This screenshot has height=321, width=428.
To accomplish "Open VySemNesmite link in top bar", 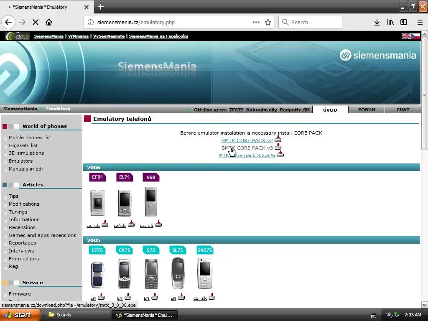I will click(109, 36).
